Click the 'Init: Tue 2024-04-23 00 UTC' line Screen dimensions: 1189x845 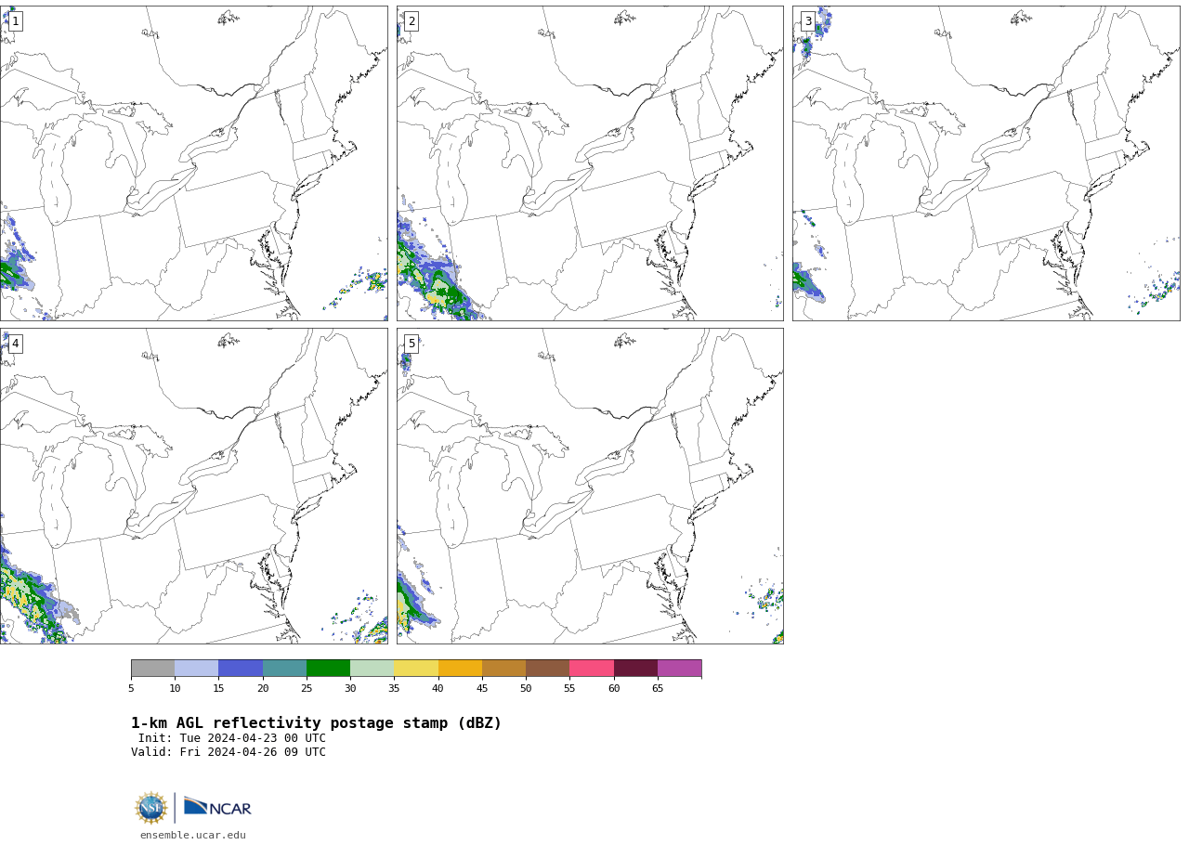232,738
